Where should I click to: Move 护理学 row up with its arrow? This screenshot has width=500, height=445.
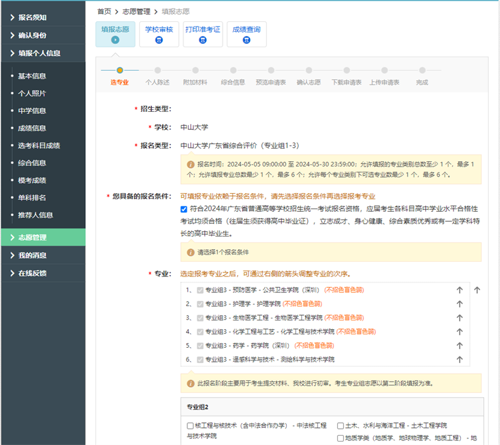pyautogui.click(x=459, y=304)
